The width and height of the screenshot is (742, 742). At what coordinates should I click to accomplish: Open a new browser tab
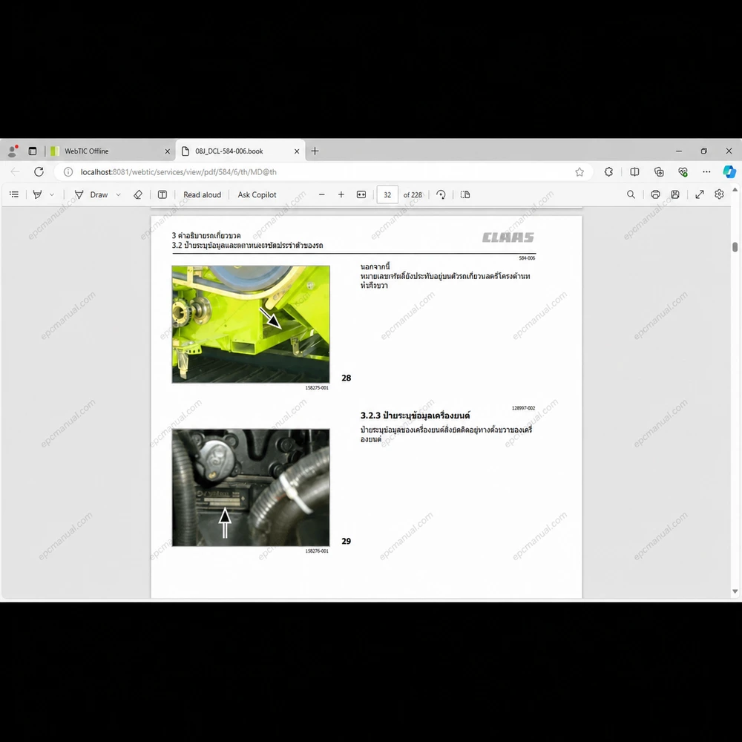click(x=315, y=151)
